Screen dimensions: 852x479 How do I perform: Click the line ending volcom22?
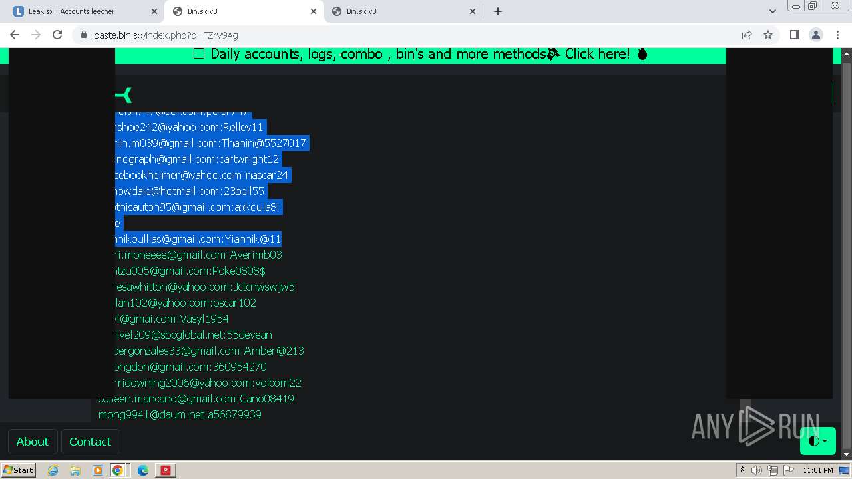(x=209, y=383)
